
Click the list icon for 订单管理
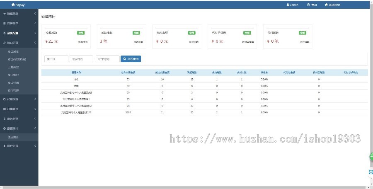tap(4, 109)
